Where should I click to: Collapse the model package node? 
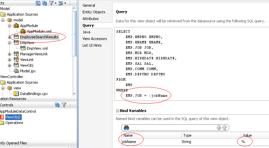[x=3, y=20]
